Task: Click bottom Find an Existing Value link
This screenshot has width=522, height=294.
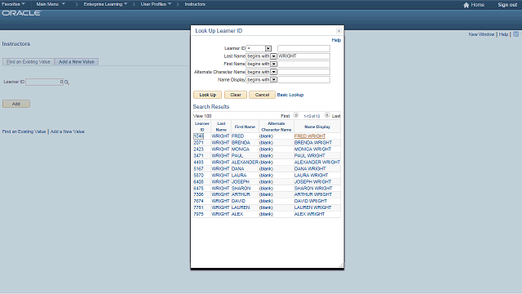Action: tap(24, 131)
